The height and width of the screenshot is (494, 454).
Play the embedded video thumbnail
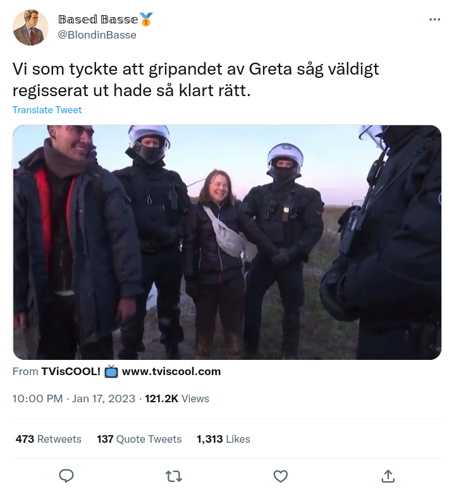point(227,242)
